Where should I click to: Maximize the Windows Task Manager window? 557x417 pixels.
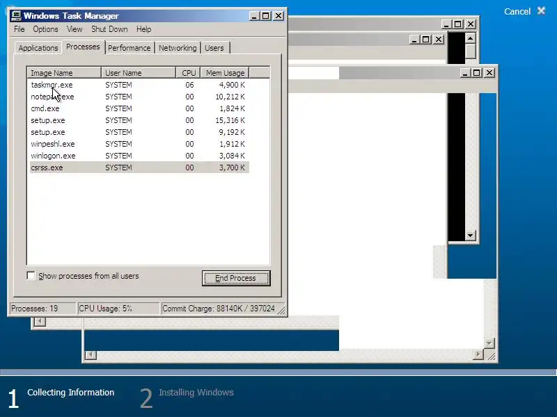pyautogui.click(x=266, y=16)
